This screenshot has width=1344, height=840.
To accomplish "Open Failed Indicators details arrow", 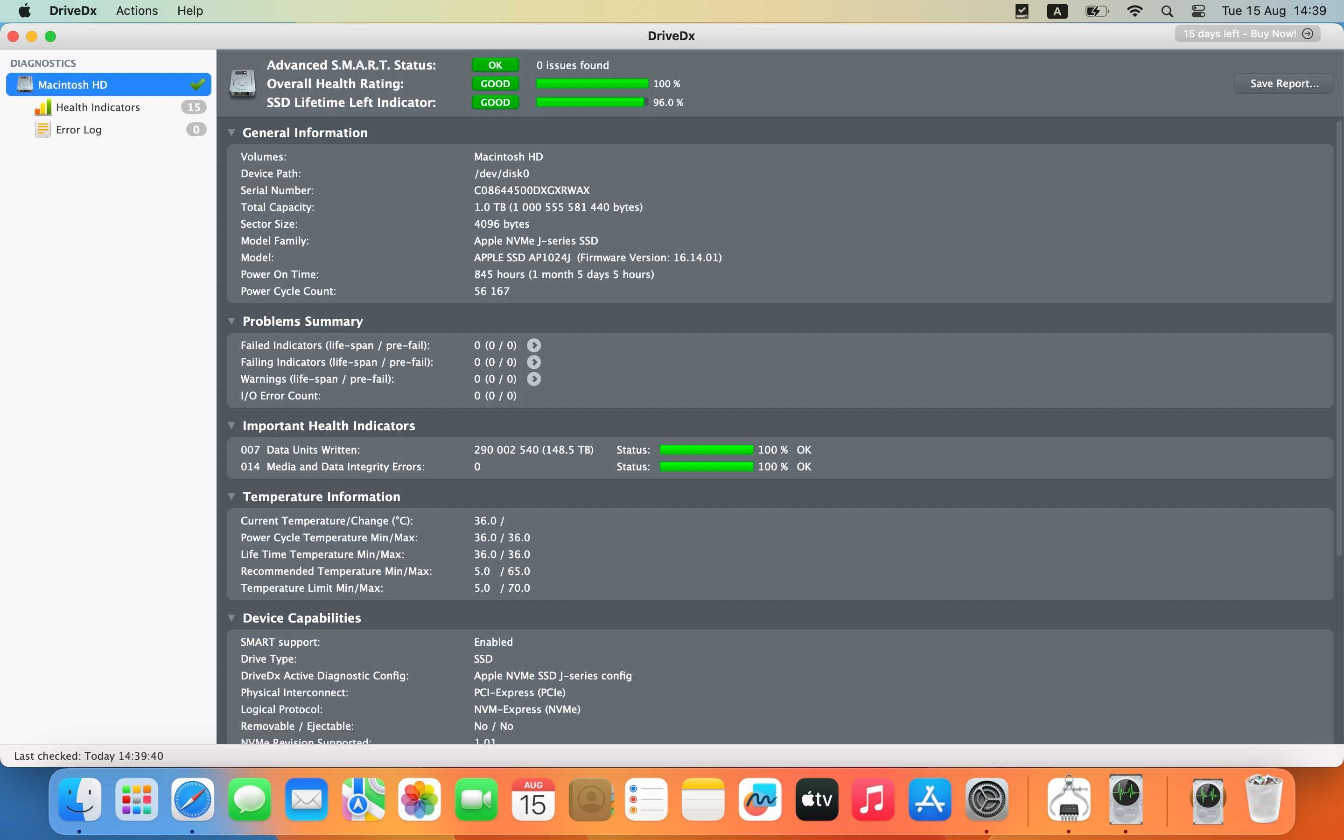I will tap(534, 345).
